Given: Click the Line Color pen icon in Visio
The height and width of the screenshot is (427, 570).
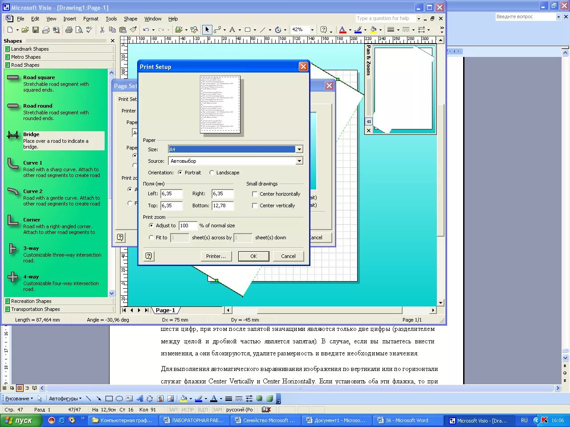Looking at the screenshot, I should (358, 30).
